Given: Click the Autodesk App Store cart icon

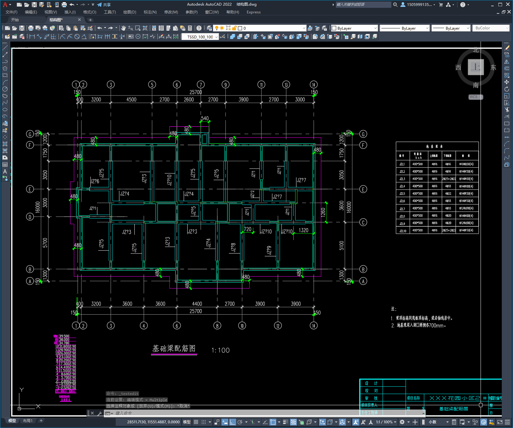Looking at the screenshot, I should click(x=441, y=4).
